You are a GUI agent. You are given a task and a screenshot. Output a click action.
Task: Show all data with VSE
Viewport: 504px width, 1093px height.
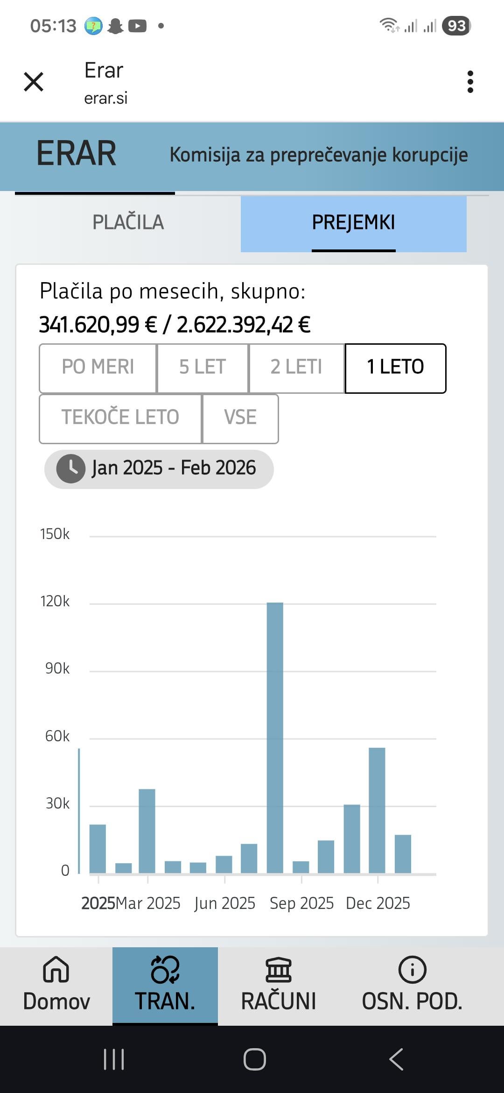click(240, 418)
